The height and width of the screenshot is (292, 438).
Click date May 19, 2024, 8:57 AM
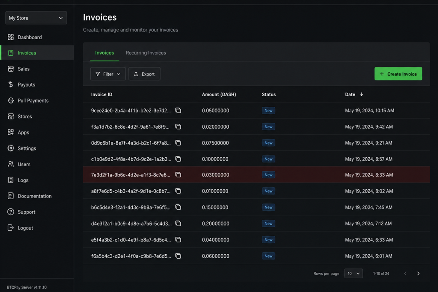pyautogui.click(x=369, y=159)
